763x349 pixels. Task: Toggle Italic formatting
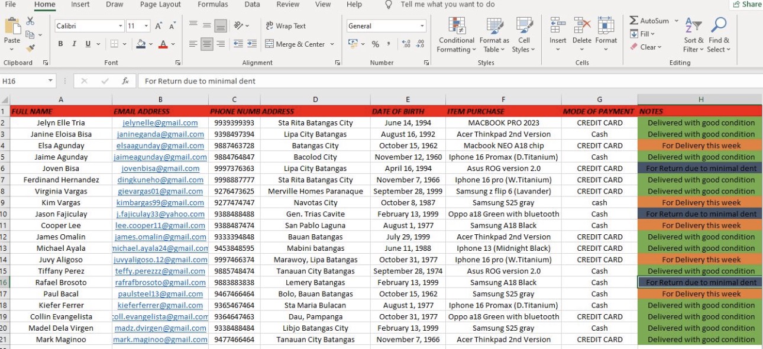click(x=74, y=44)
